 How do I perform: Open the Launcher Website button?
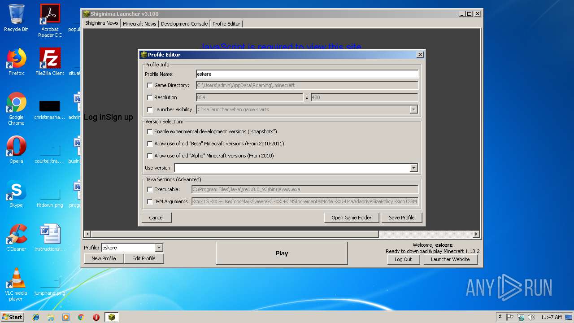pos(450,259)
